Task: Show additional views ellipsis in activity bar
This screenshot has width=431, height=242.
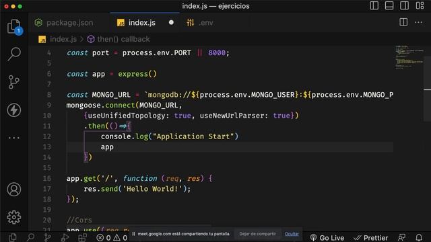Action: tap(13, 138)
